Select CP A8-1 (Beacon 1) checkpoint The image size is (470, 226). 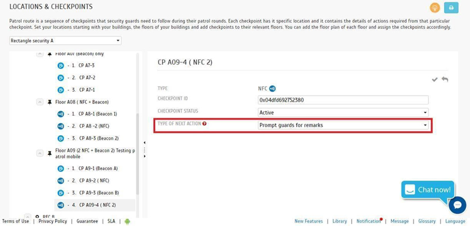[98, 114]
